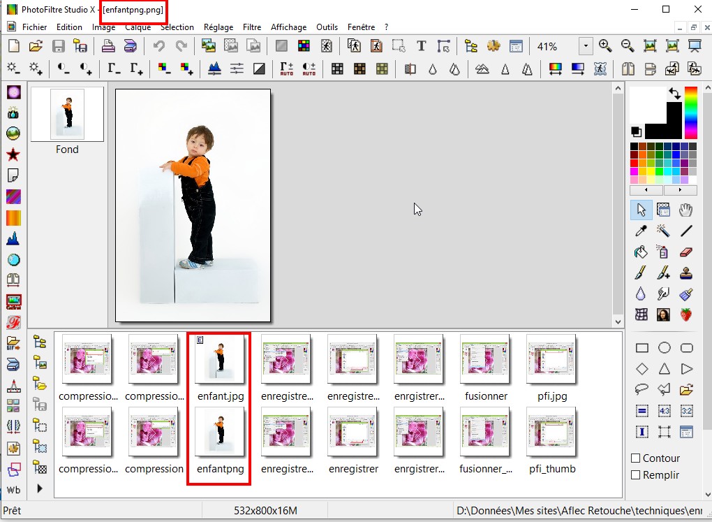
Task: Click the red star icon in the left sidebar
Action: click(13, 154)
